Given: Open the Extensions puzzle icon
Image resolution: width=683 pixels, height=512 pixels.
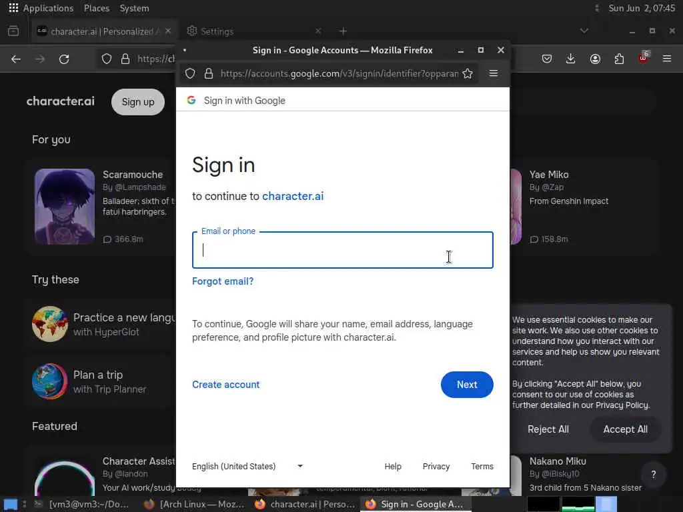Looking at the screenshot, I should pyautogui.click(x=619, y=59).
